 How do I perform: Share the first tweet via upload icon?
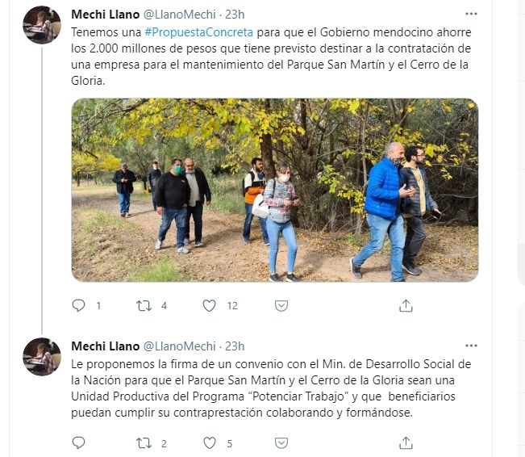point(406,305)
